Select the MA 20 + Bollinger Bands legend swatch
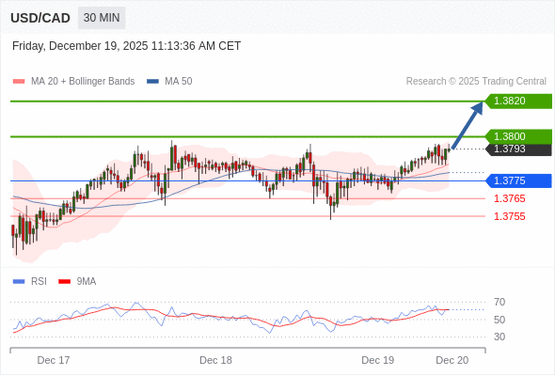Image resolution: width=555 pixels, height=376 pixels. coord(19,82)
